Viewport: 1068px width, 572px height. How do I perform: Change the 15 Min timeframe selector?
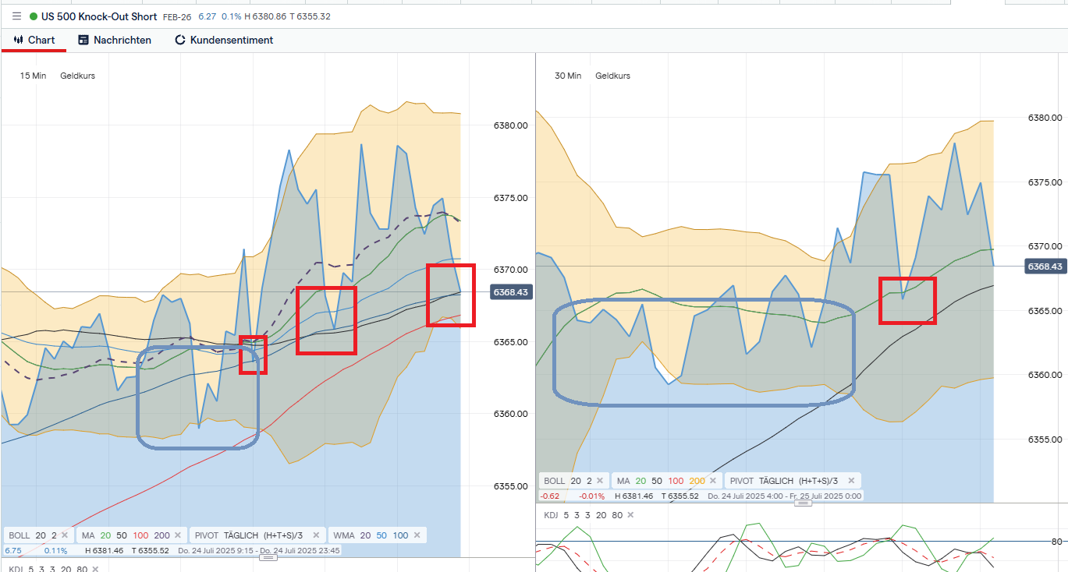(34, 76)
